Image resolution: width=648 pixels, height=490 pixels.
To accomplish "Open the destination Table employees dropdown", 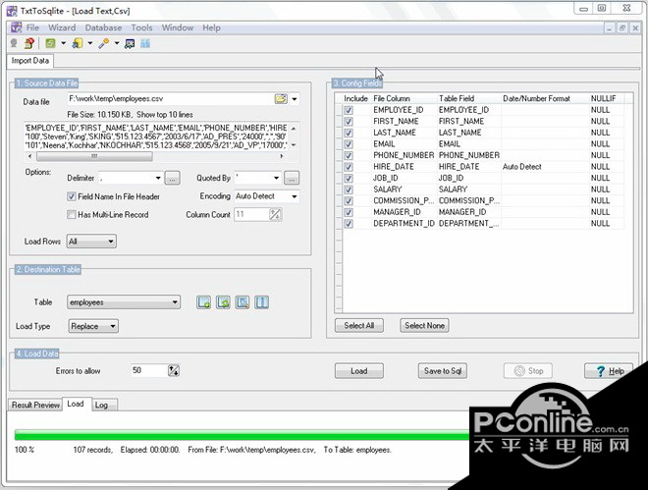I will pos(175,302).
